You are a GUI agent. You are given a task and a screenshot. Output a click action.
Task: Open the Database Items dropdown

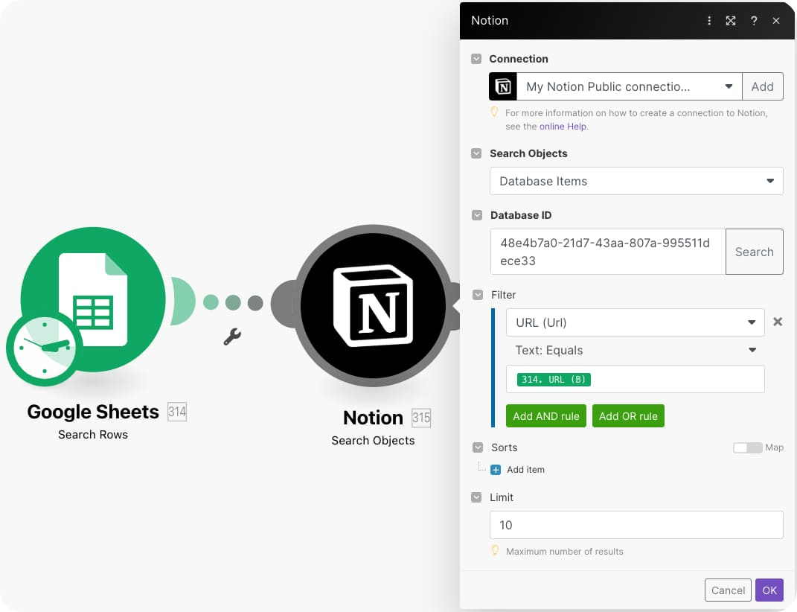636,181
